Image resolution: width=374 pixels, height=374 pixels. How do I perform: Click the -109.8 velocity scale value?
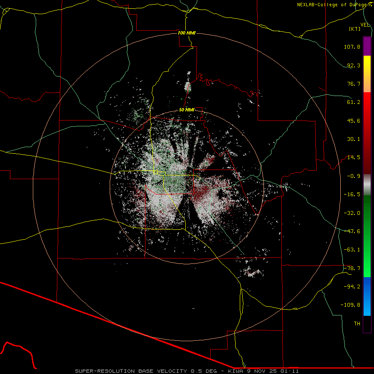350,305
